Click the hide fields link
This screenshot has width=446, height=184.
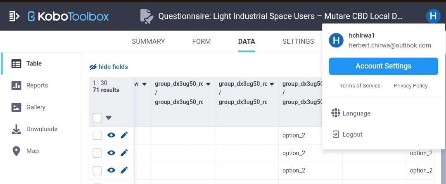click(109, 67)
